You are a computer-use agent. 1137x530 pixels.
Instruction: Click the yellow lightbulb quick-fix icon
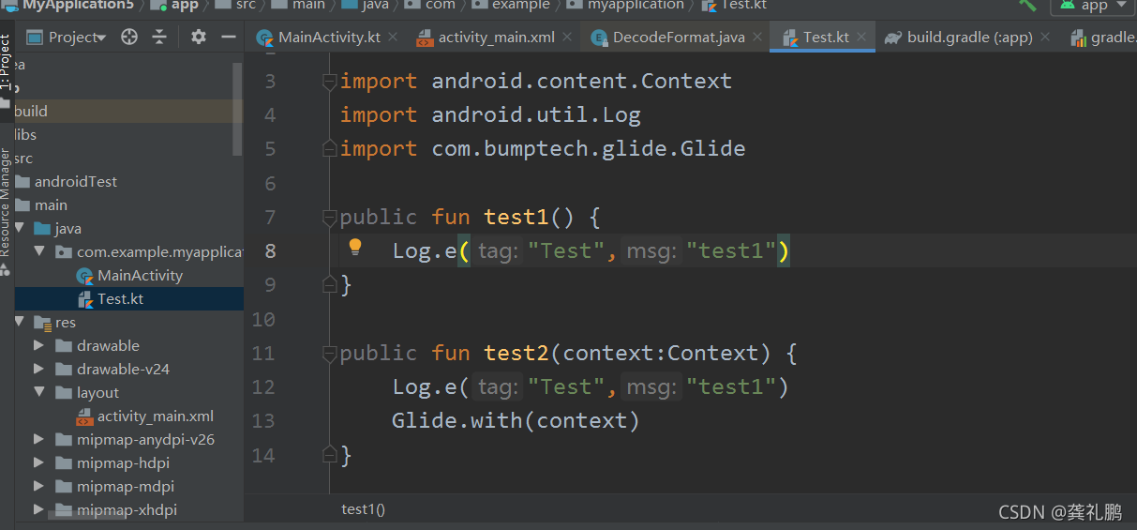[x=355, y=248]
